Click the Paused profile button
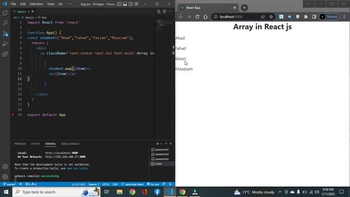The image size is (350, 197). click(x=329, y=17)
